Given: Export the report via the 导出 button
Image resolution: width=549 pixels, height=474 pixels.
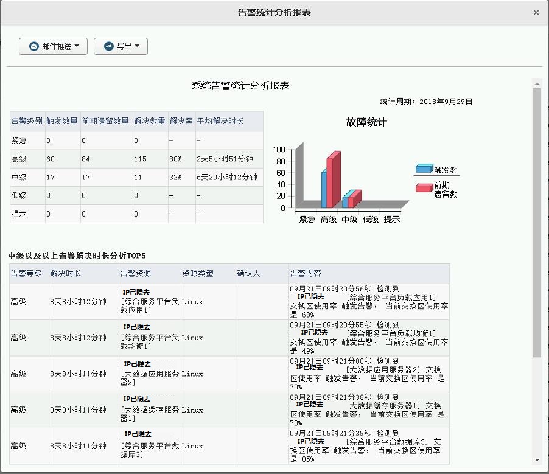Looking at the screenshot, I should pos(121,46).
